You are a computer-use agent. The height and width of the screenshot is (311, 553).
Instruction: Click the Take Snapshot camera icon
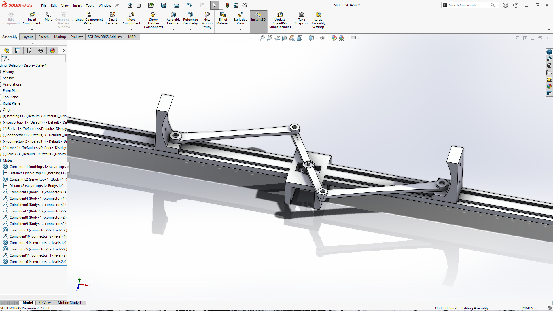[301, 15]
